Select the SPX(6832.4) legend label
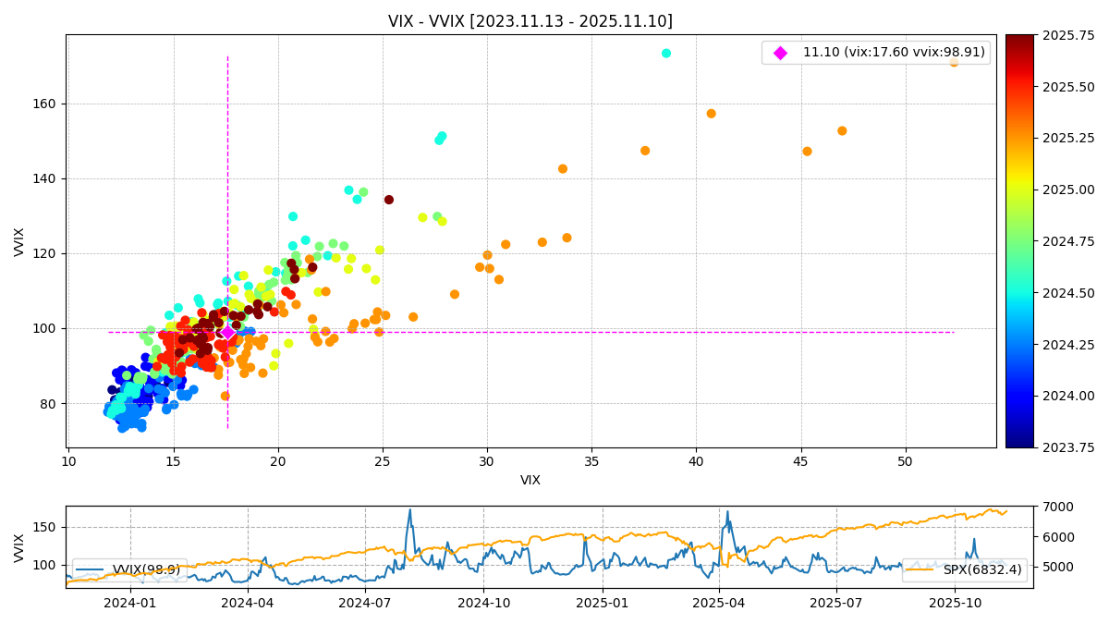 pos(981,570)
